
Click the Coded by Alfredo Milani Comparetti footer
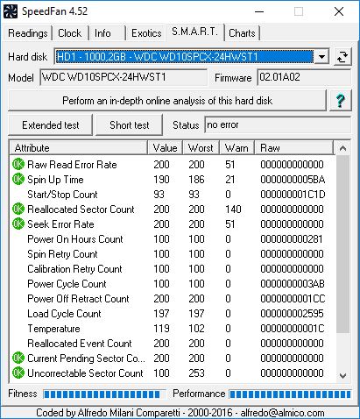[x=180, y=413]
